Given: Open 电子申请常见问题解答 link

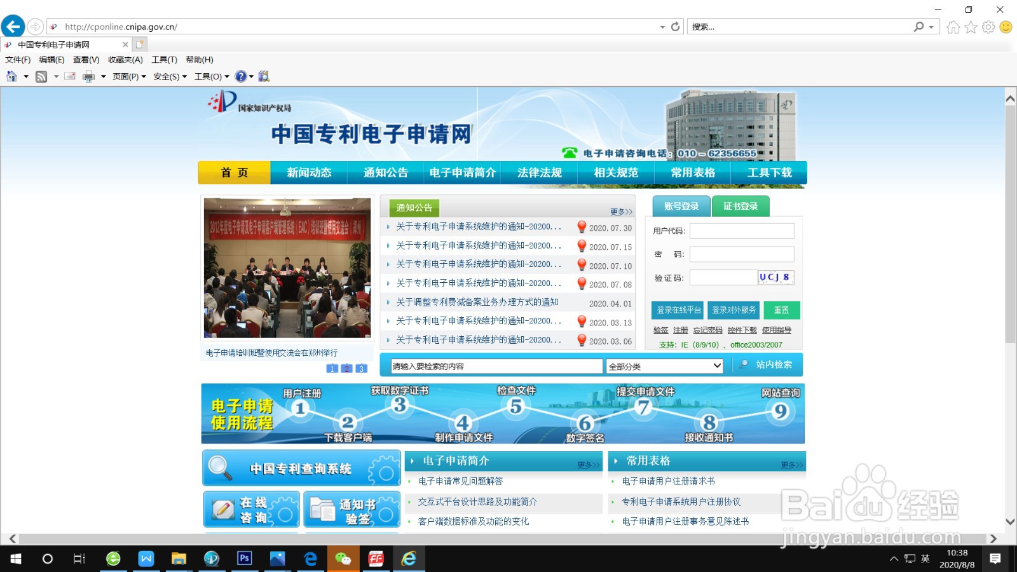Looking at the screenshot, I should (460, 481).
